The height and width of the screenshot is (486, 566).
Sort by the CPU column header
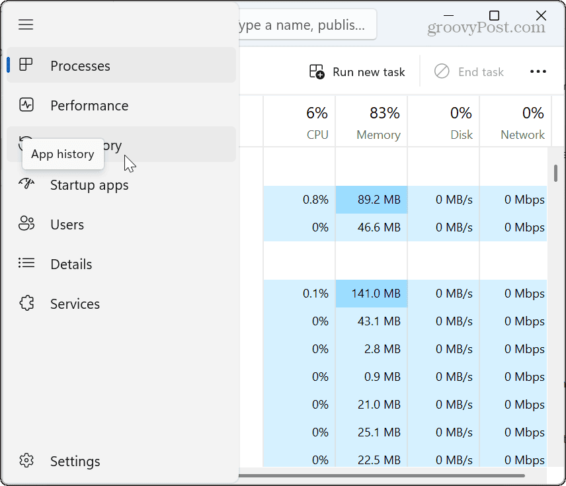(300, 122)
